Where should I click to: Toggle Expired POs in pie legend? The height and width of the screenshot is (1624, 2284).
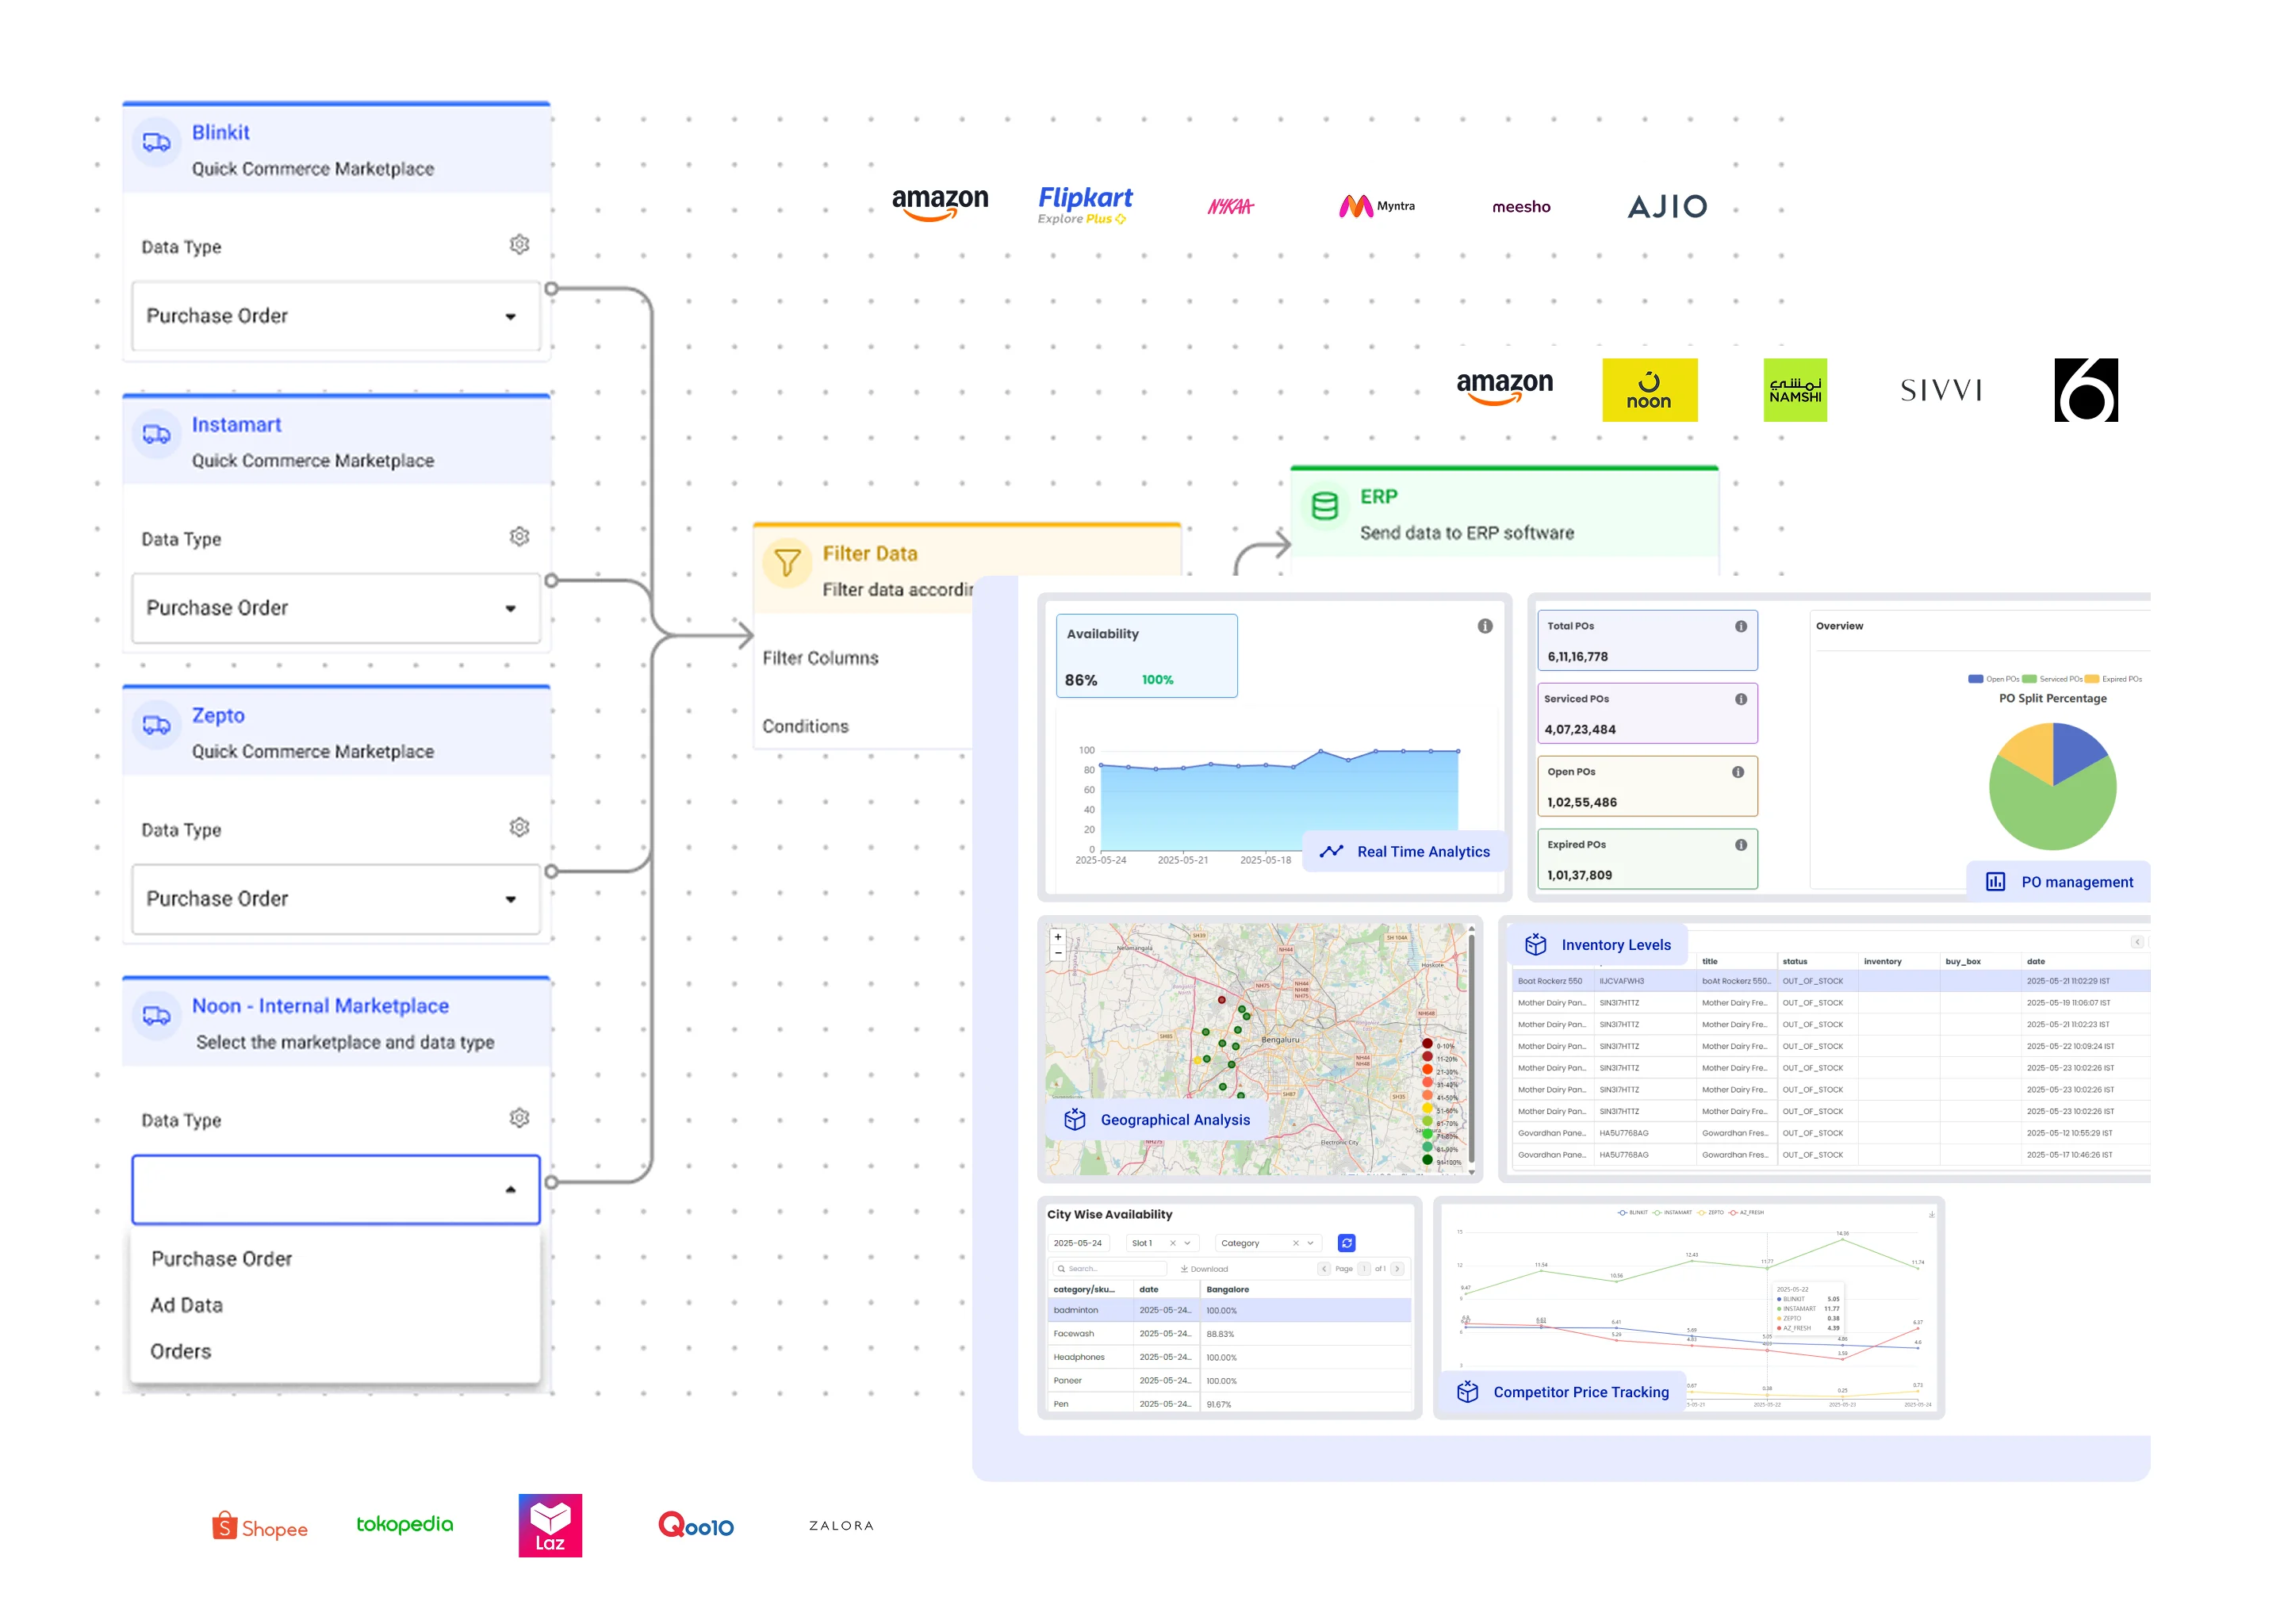tap(2114, 679)
